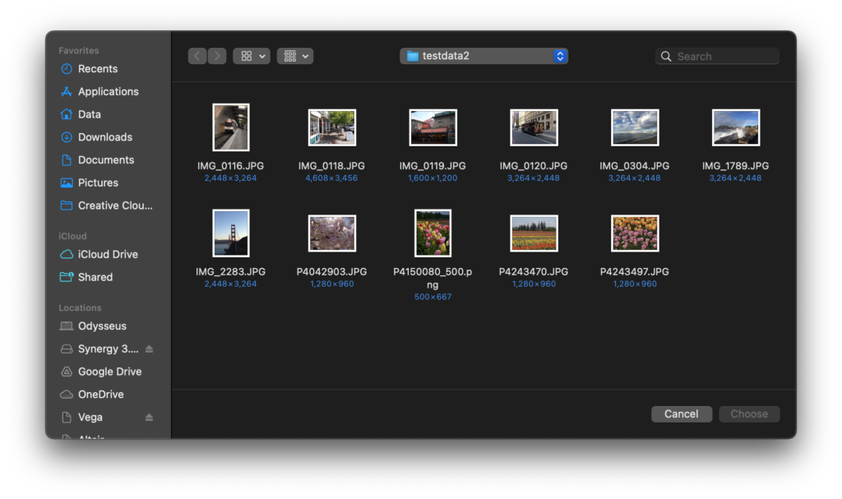842x499 pixels.
Task: Click the back navigation arrow
Action: tap(197, 56)
